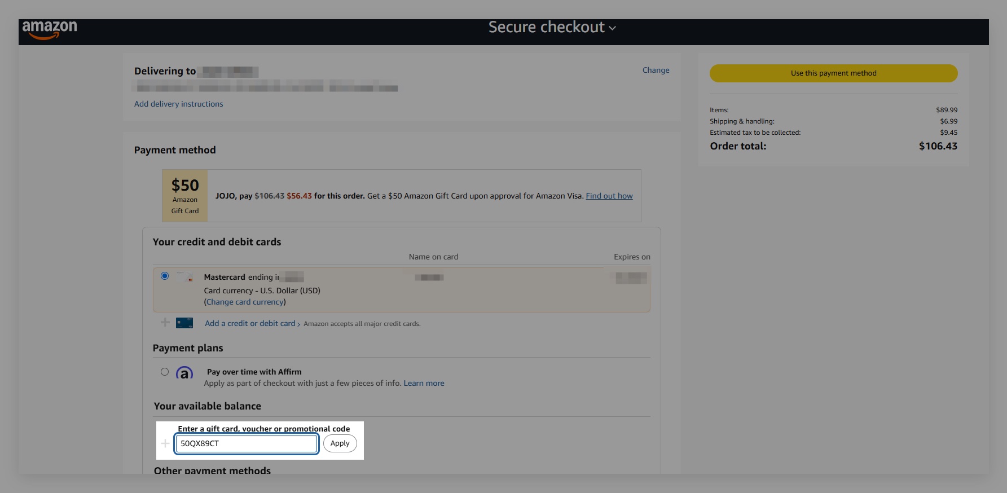1007x493 pixels.
Task: Click Use this payment method button
Action: point(833,73)
